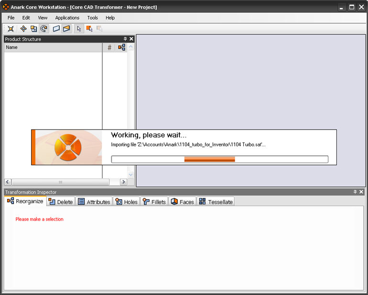Click the Anark logo in the working dialog
This screenshot has width=368, height=295.
[x=68, y=147]
